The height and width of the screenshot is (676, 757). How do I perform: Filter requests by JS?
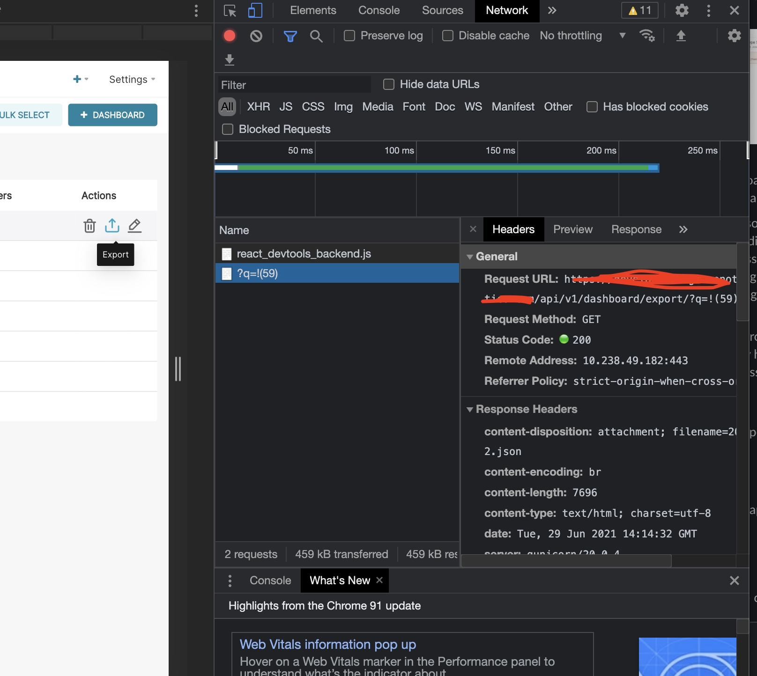point(286,107)
